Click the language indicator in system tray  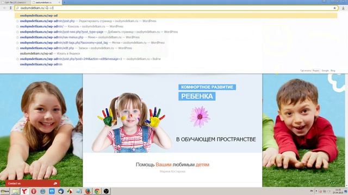click(312, 191)
